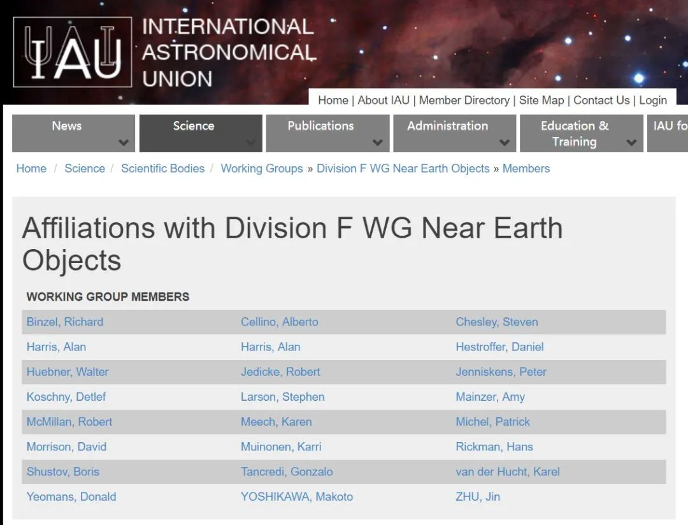Open the Member Directory link
688x525 pixels.
[x=464, y=101]
